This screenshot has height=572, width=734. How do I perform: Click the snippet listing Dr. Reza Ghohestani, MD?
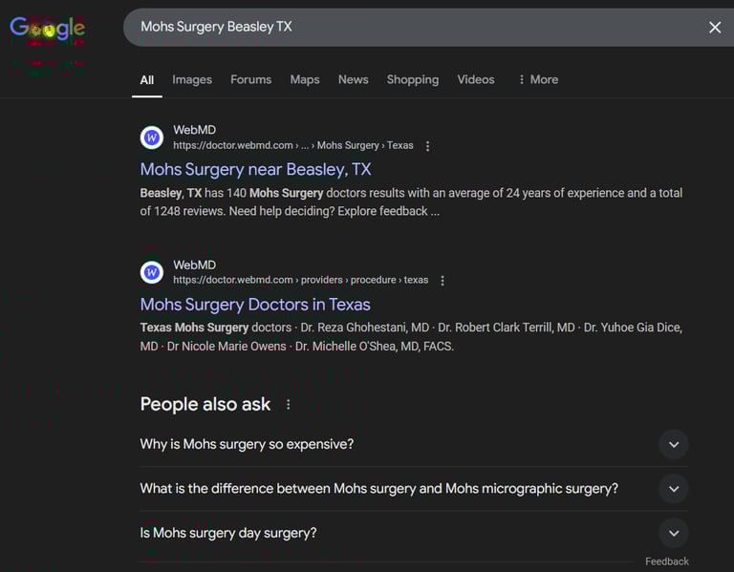click(x=411, y=337)
